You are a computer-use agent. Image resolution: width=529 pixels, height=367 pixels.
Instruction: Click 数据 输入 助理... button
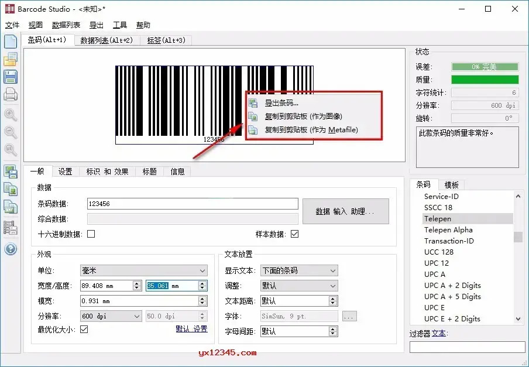coord(345,211)
